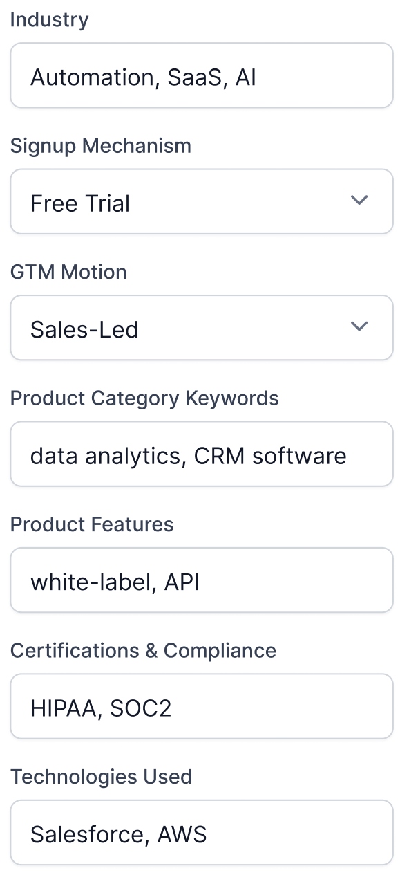The height and width of the screenshot is (884, 409).
Task: Click the Product Features label
Action: tap(92, 524)
